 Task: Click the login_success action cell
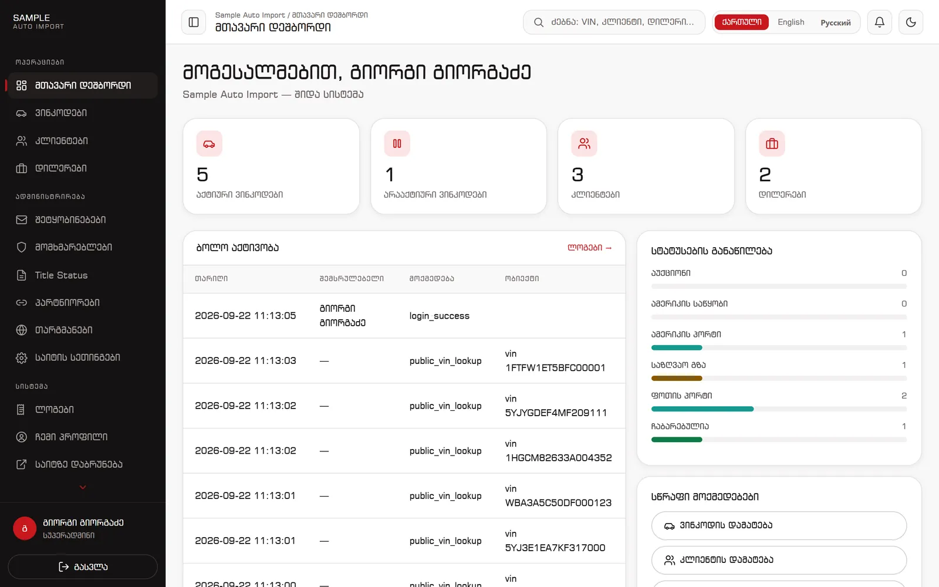tap(440, 316)
